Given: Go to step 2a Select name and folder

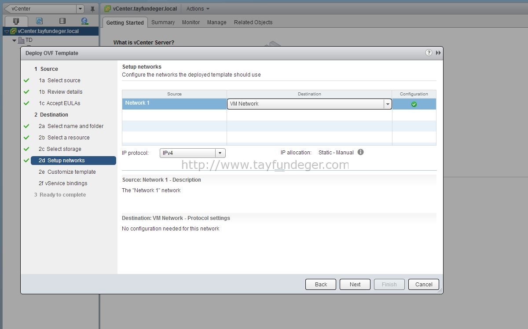Looking at the screenshot, I should [71, 126].
